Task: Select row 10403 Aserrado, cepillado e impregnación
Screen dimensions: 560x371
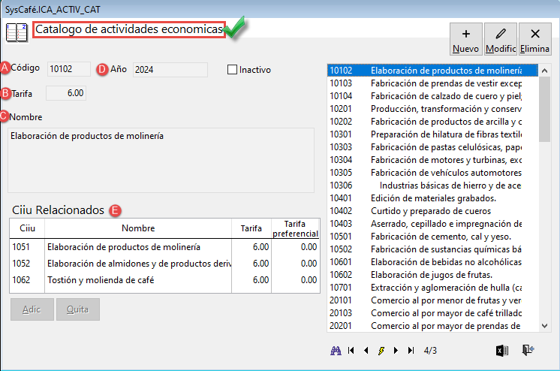Action: [432, 224]
